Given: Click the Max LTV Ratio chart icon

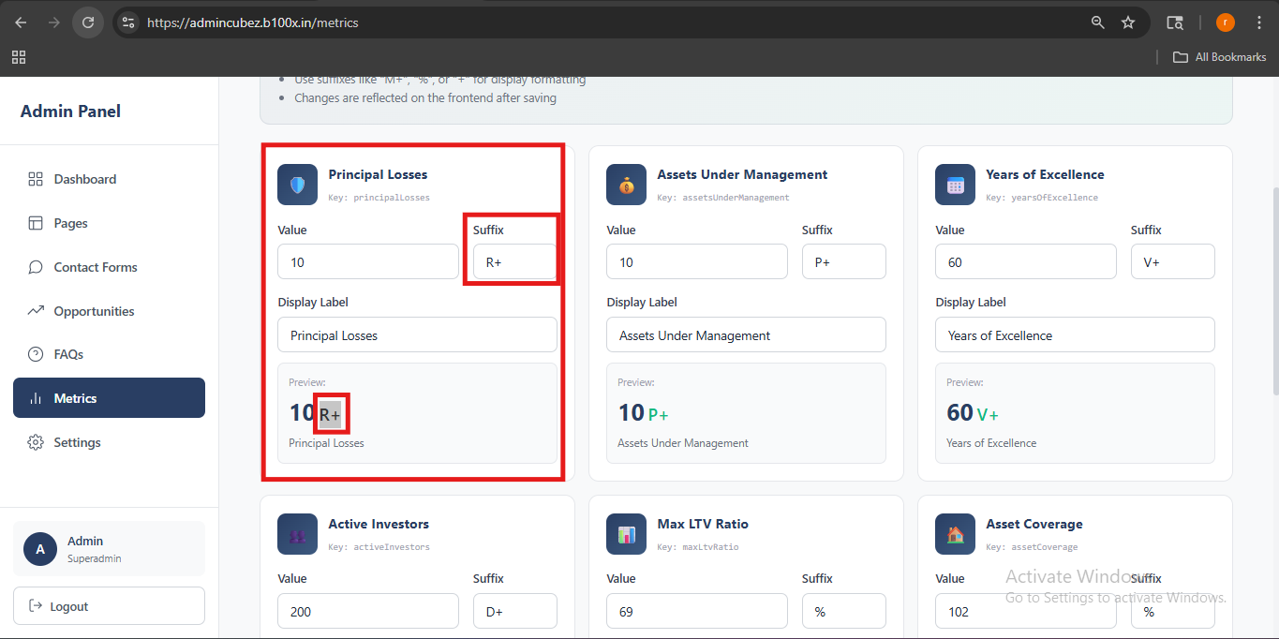Looking at the screenshot, I should coord(627,534).
